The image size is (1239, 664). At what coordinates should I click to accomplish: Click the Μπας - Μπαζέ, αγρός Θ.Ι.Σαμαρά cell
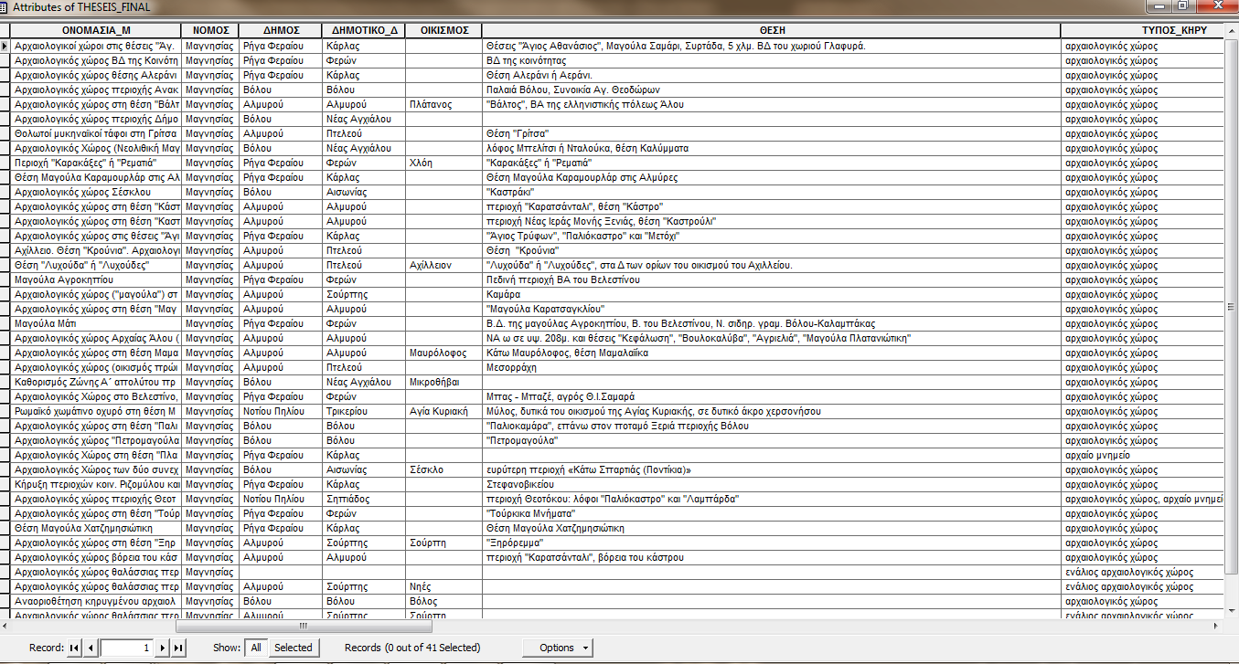tap(772, 396)
